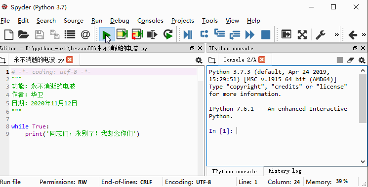
Task: Stop current command gray square button
Action: click(x=340, y=60)
